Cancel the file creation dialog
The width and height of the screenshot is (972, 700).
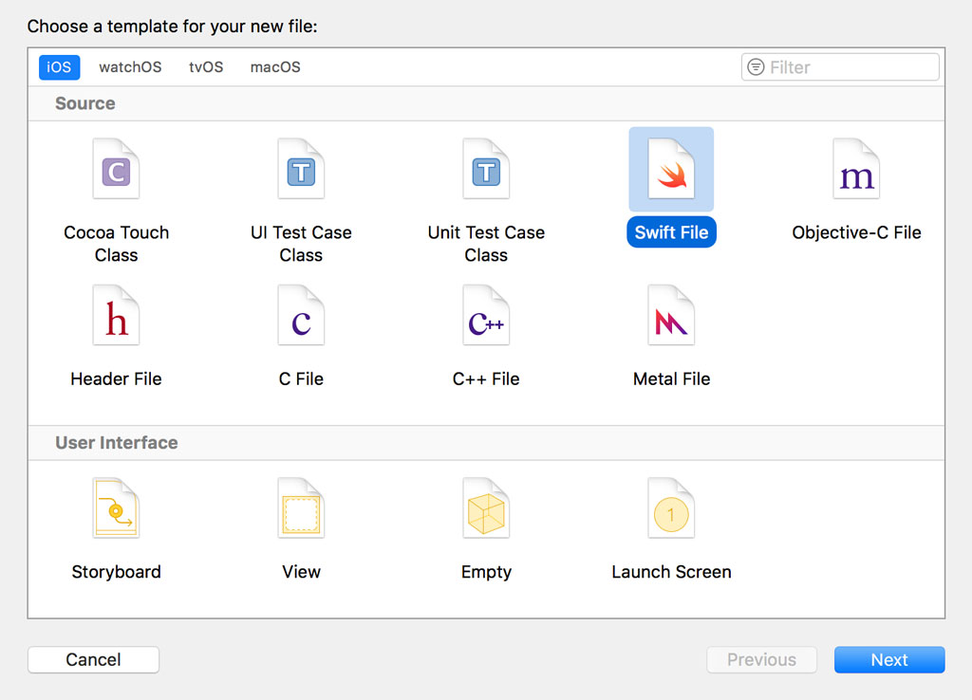(93, 659)
